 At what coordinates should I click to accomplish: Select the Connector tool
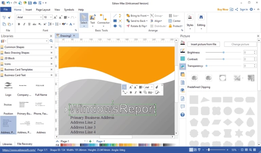click(x=103, y=20)
